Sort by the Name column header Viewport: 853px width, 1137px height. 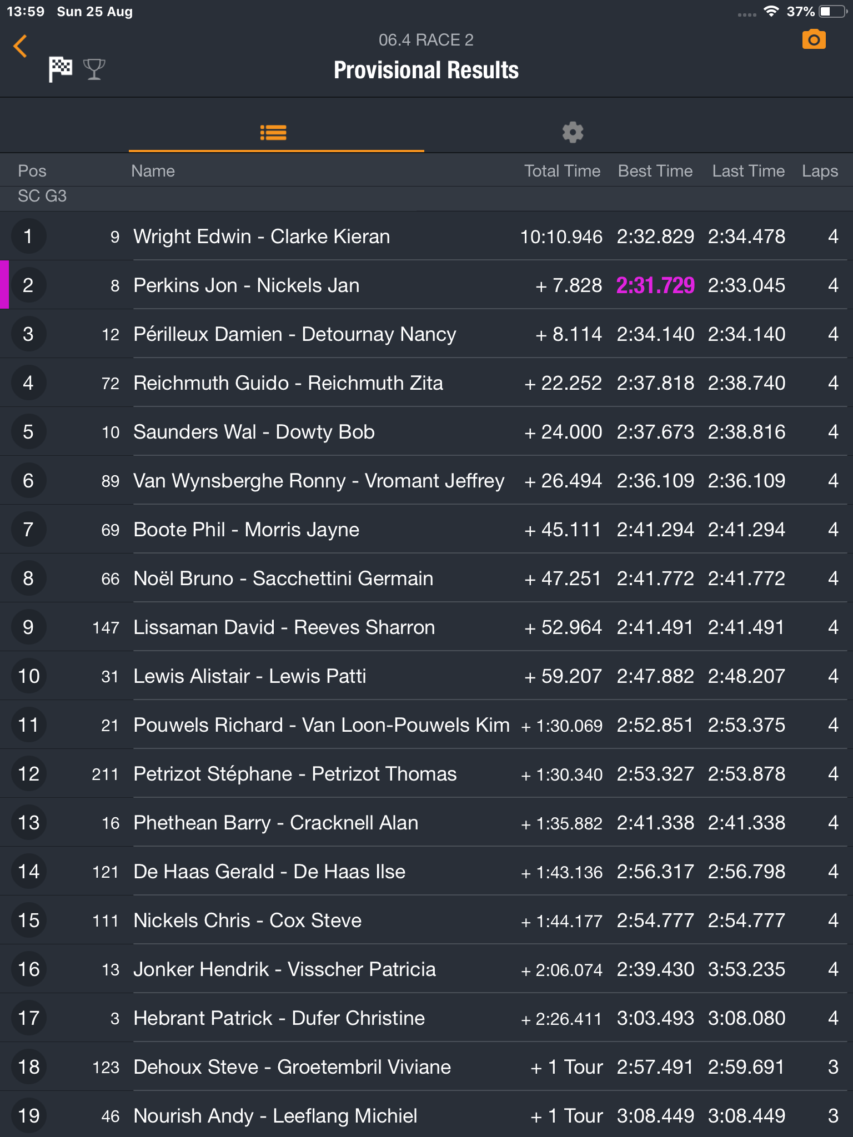point(153,171)
